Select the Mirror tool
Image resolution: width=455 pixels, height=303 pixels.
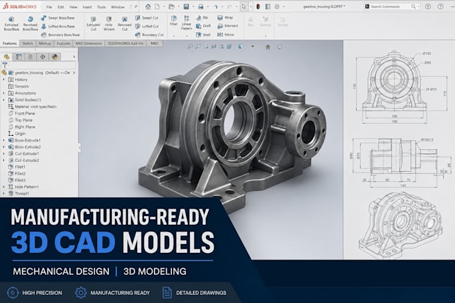point(225,35)
